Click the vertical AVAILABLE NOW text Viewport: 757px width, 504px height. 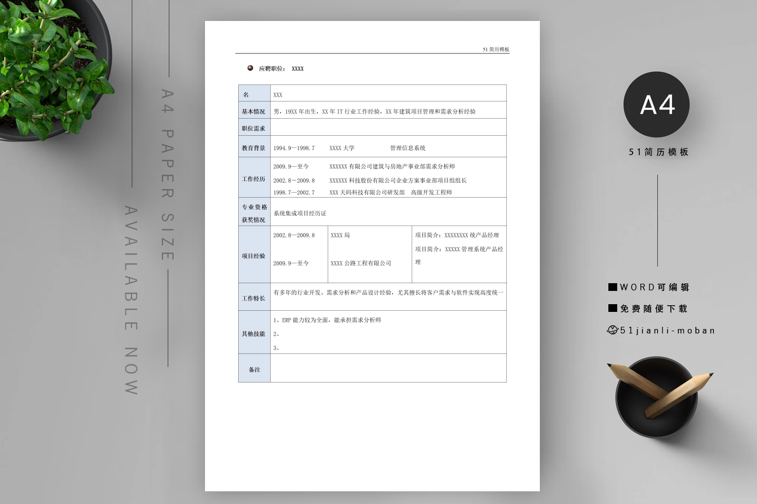point(131,300)
